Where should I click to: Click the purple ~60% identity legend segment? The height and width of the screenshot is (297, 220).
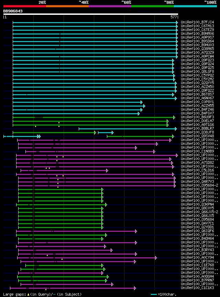(110, 6)
